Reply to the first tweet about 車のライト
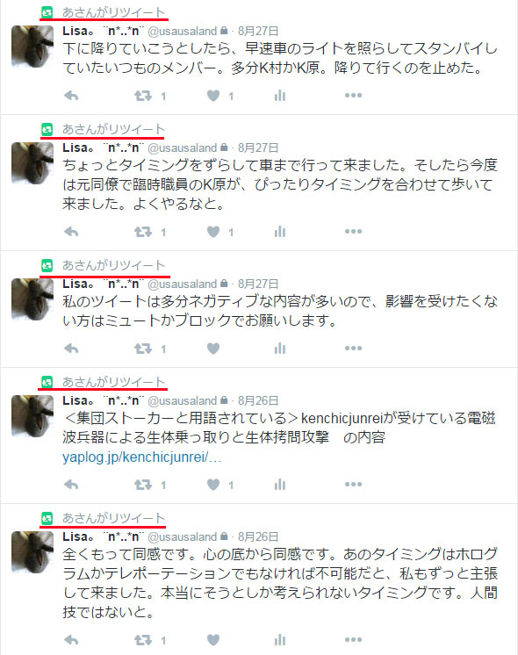Screen dimensions: 518x655 [71, 96]
